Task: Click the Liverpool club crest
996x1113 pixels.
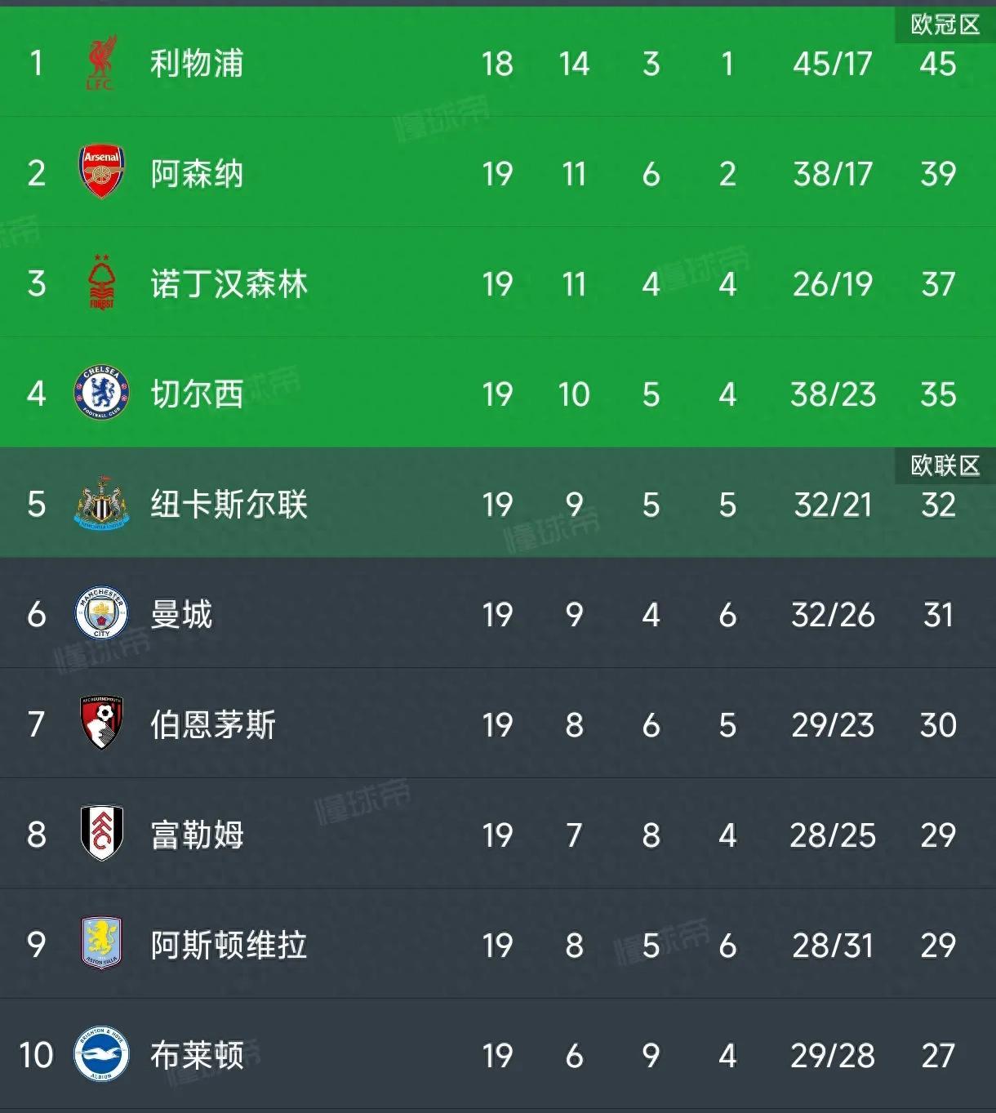Action: coord(101,63)
